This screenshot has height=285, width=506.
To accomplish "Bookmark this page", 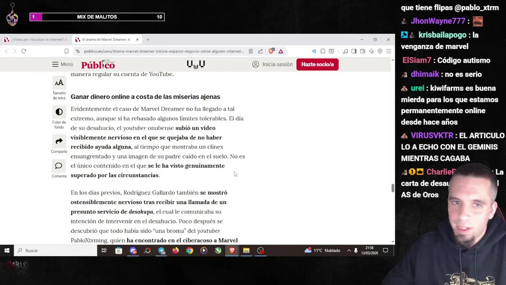I will click(x=66, y=51).
